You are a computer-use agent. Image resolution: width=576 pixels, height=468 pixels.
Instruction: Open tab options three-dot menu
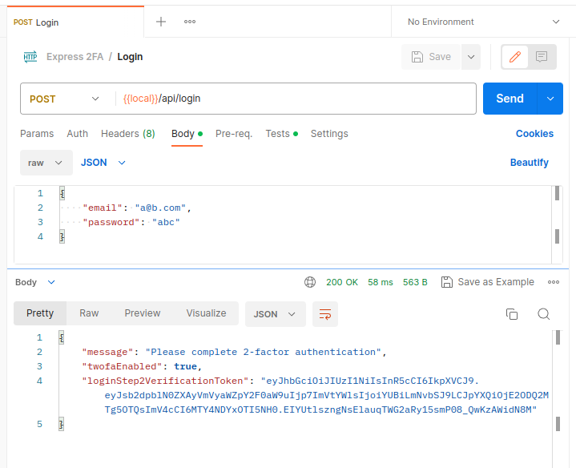(190, 22)
